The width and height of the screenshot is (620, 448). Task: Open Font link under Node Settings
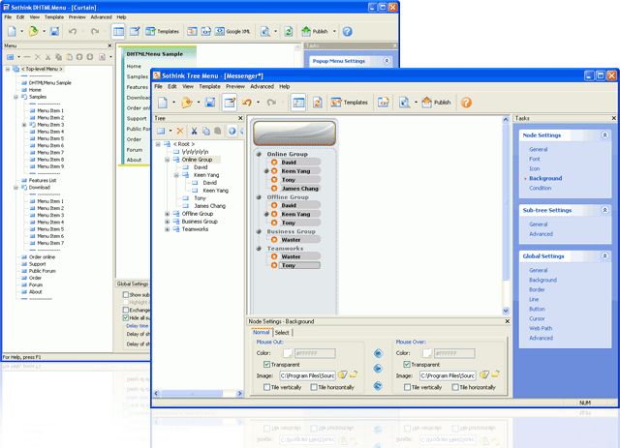pyautogui.click(x=537, y=160)
